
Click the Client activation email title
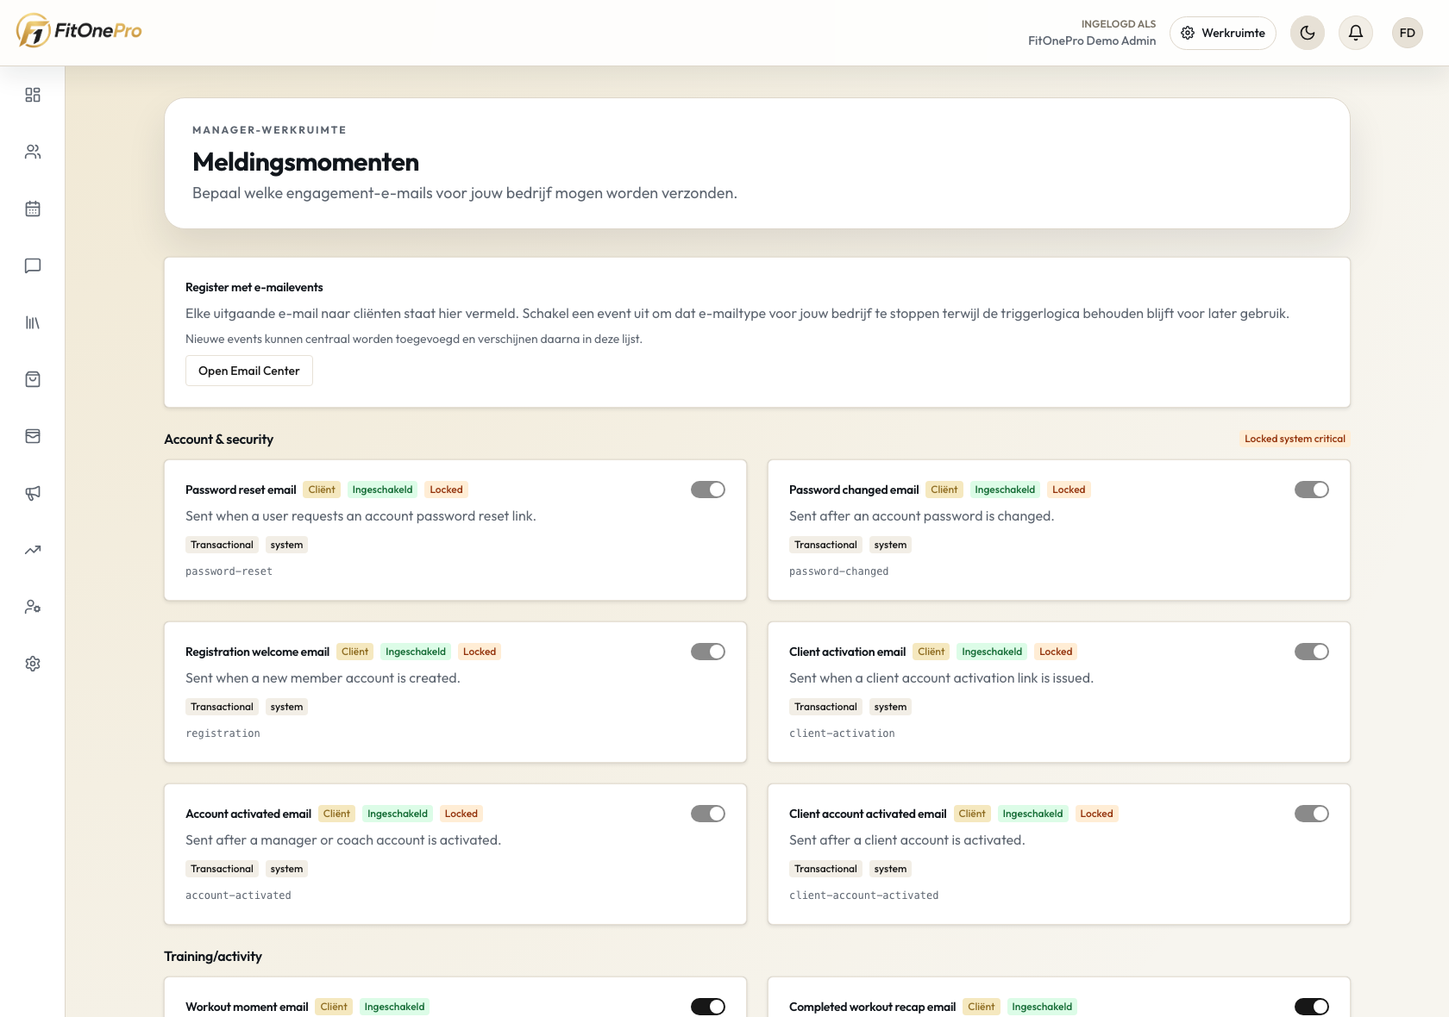click(847, 652)
